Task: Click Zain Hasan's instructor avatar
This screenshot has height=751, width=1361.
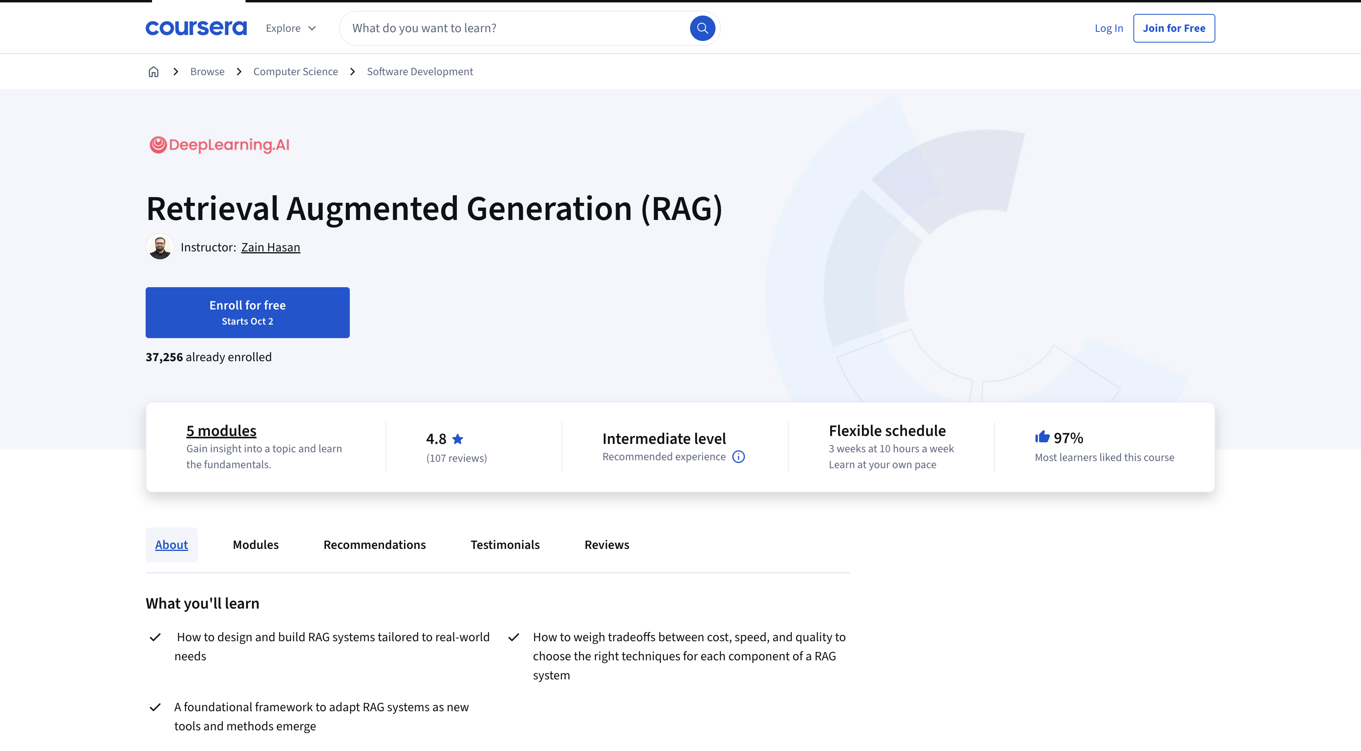Action: (160, 247)
